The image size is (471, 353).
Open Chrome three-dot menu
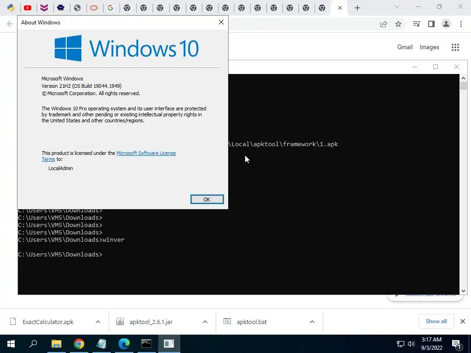tap(461, 24)
